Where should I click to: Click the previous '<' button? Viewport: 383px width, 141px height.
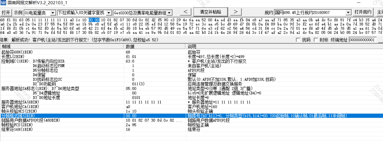pyautogui.click(x=186, y=12)
